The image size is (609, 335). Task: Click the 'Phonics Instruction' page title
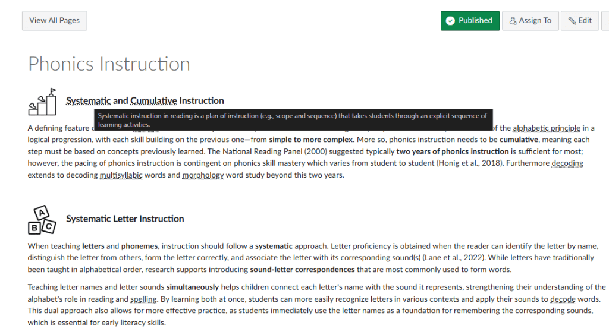(x=109, y=64)
